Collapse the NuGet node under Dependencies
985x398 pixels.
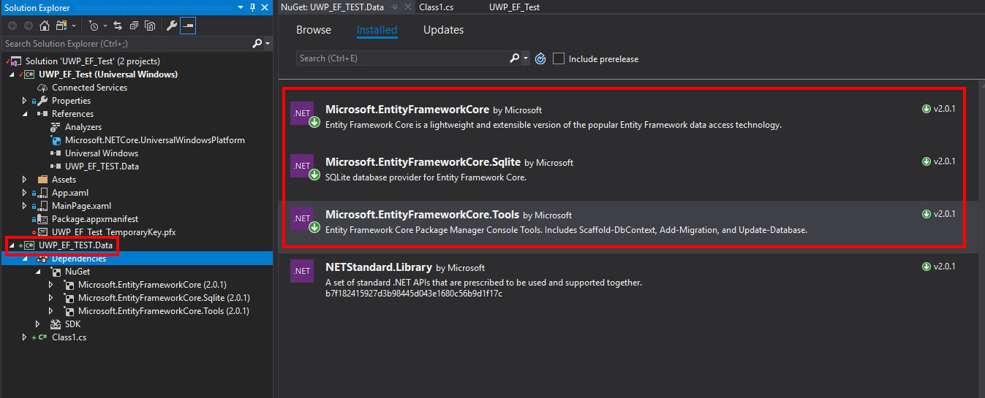pos(37,272)
